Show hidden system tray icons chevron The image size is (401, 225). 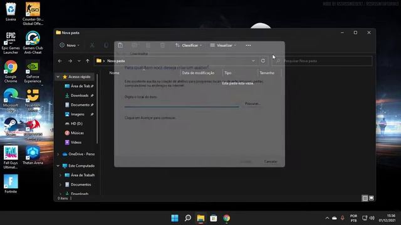[327, 218]
